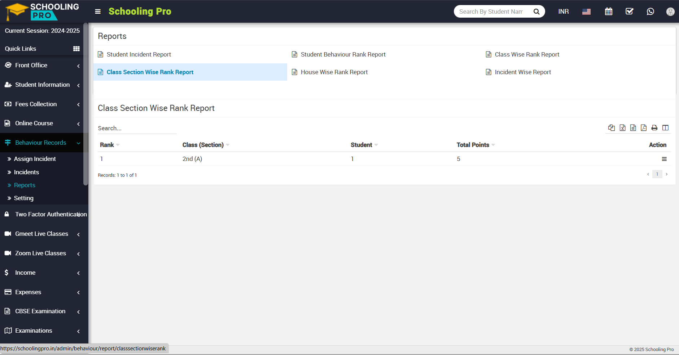The height and width of the screenshot is (355, 679).
Task: Open Income menu item
Action: pyautogui.click(x=25, y=273)
